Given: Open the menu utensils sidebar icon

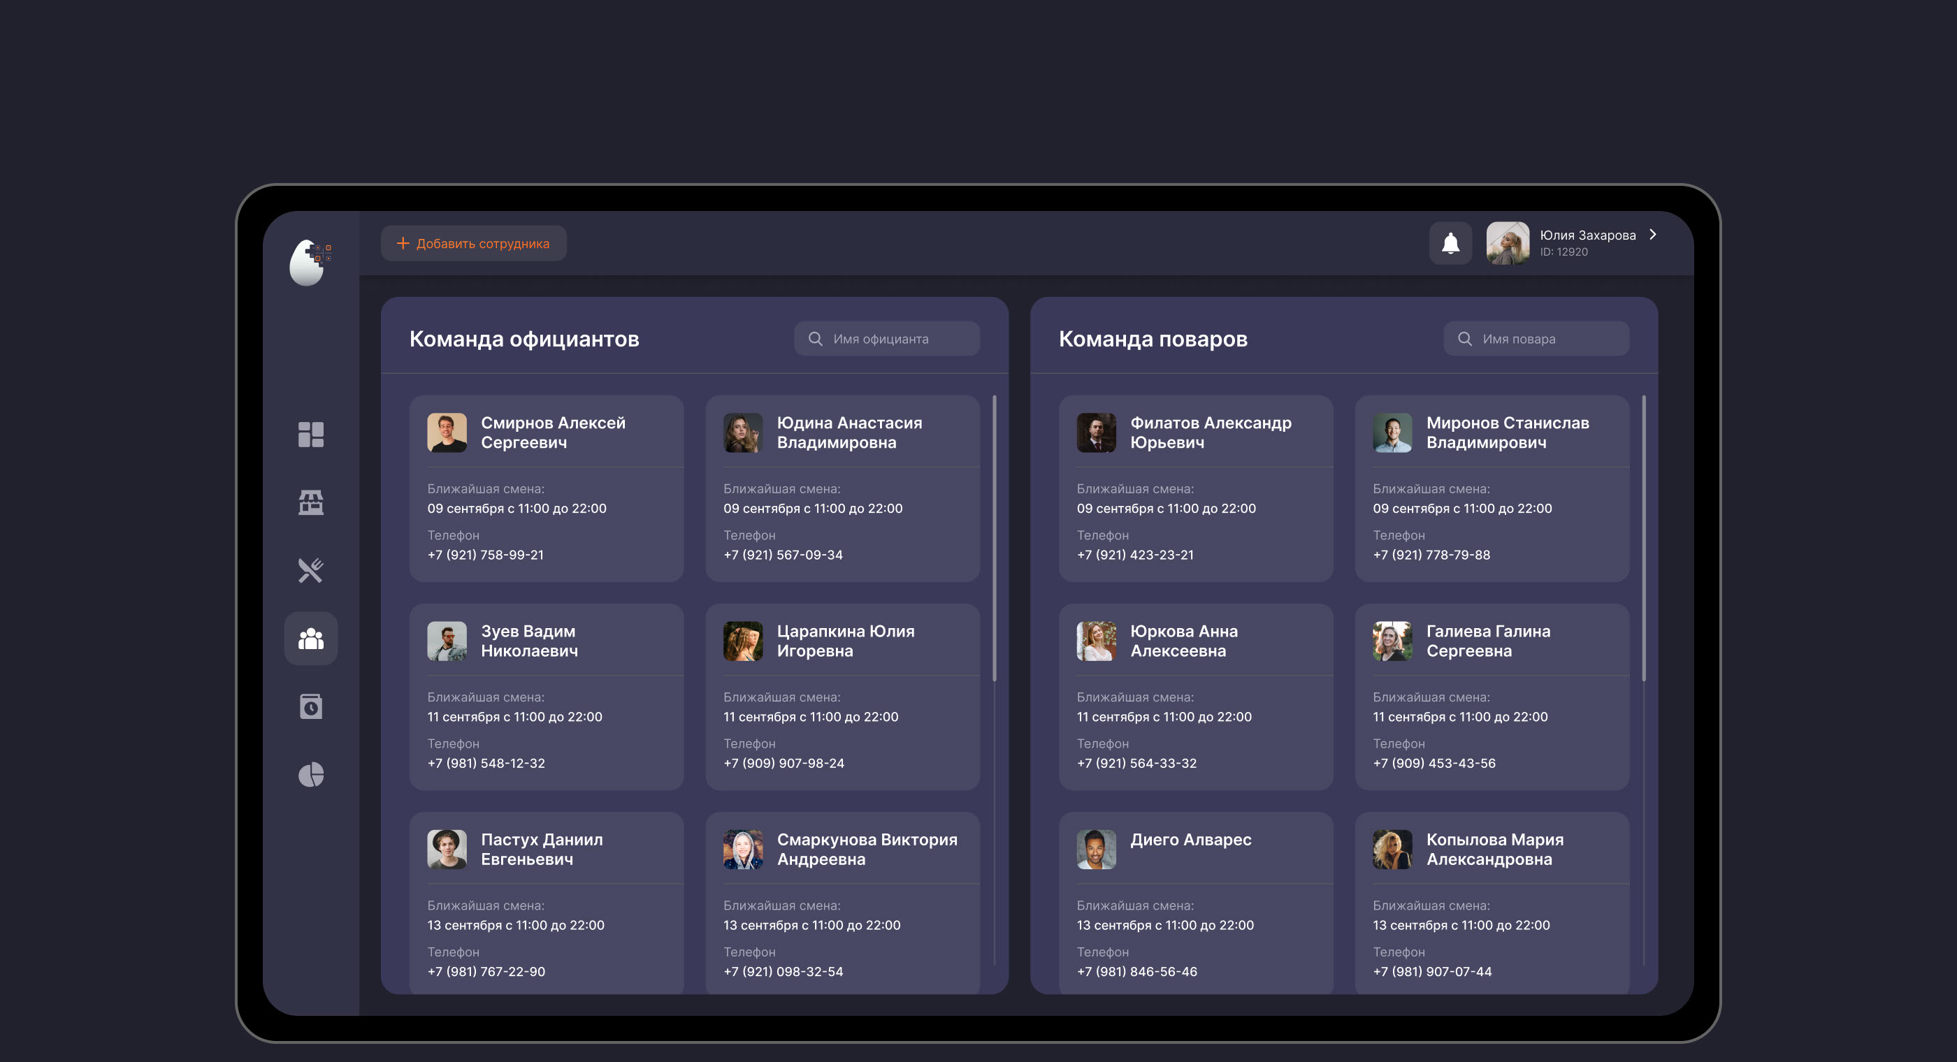Looking at the screenshot, I should coord(311,571).
